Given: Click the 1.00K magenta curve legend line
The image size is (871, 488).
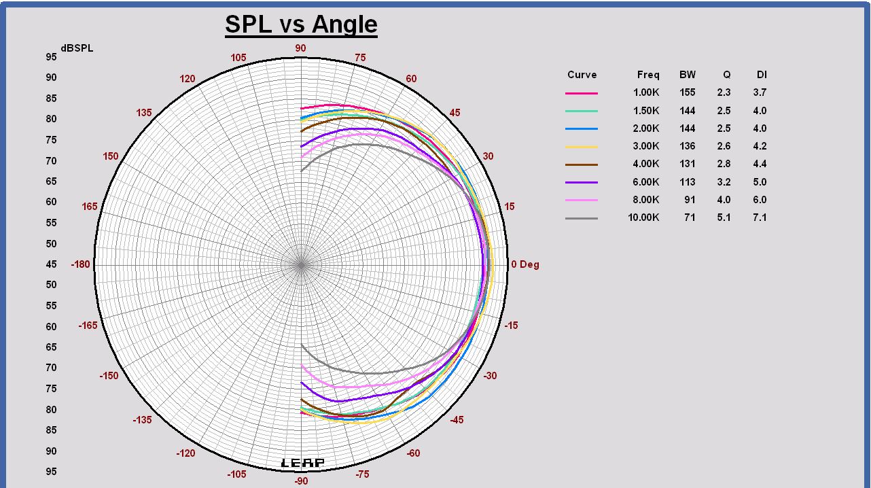Looking at the screenshot, I should point(582,93).
